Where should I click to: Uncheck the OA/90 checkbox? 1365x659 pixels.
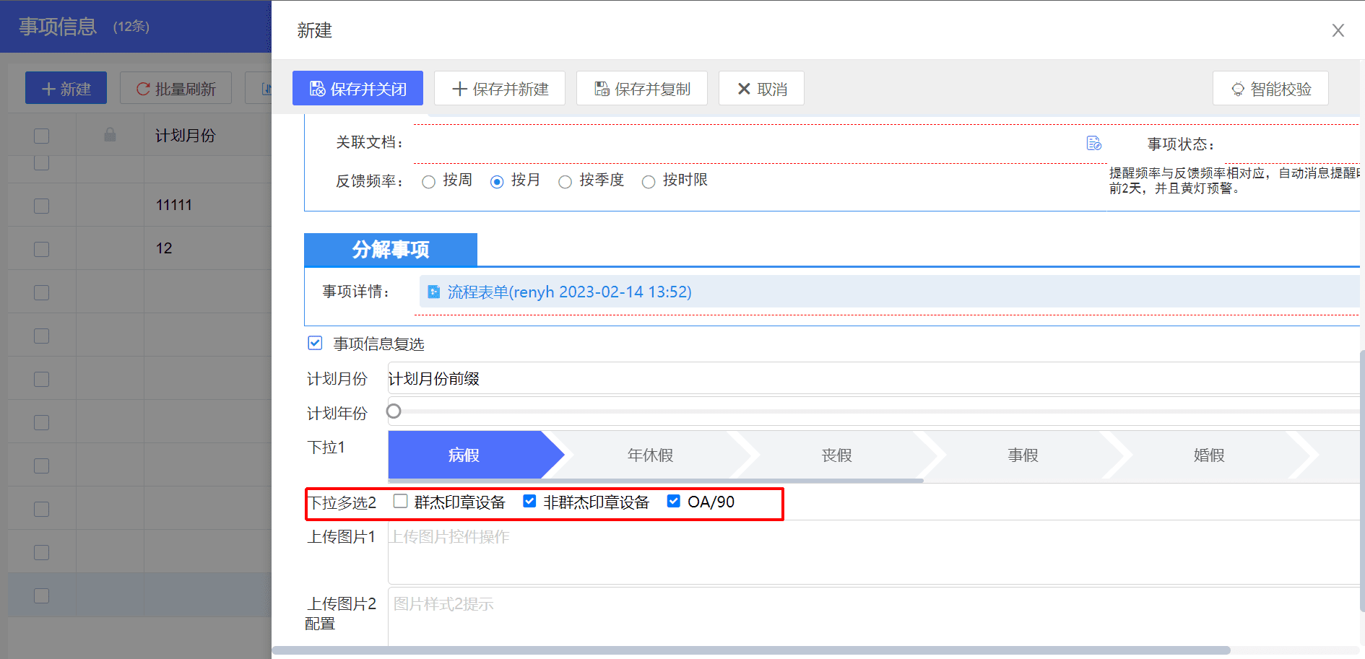coord(673,501)
